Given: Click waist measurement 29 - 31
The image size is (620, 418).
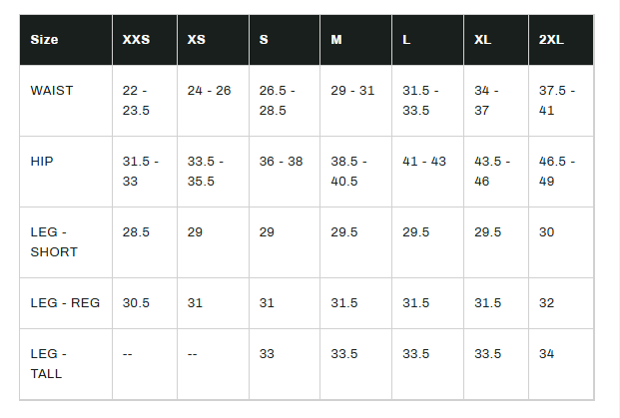Looking at the screenshot, I should pos(352,91).
